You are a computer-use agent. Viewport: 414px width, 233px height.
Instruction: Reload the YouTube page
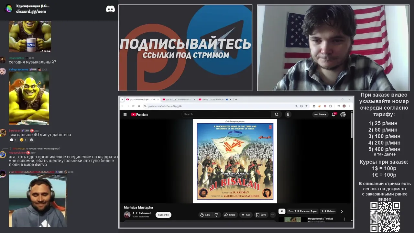pos(133,106)
